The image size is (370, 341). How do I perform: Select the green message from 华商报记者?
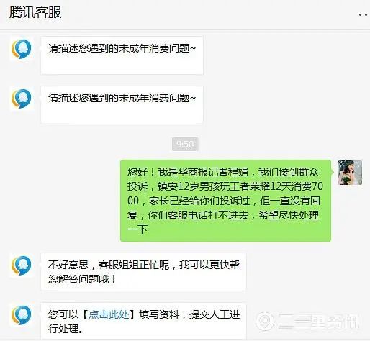(x=225, y=201)
